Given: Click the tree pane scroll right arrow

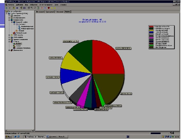Looking at the screenshot, I should pyautogui.click(x=33, y=130).
